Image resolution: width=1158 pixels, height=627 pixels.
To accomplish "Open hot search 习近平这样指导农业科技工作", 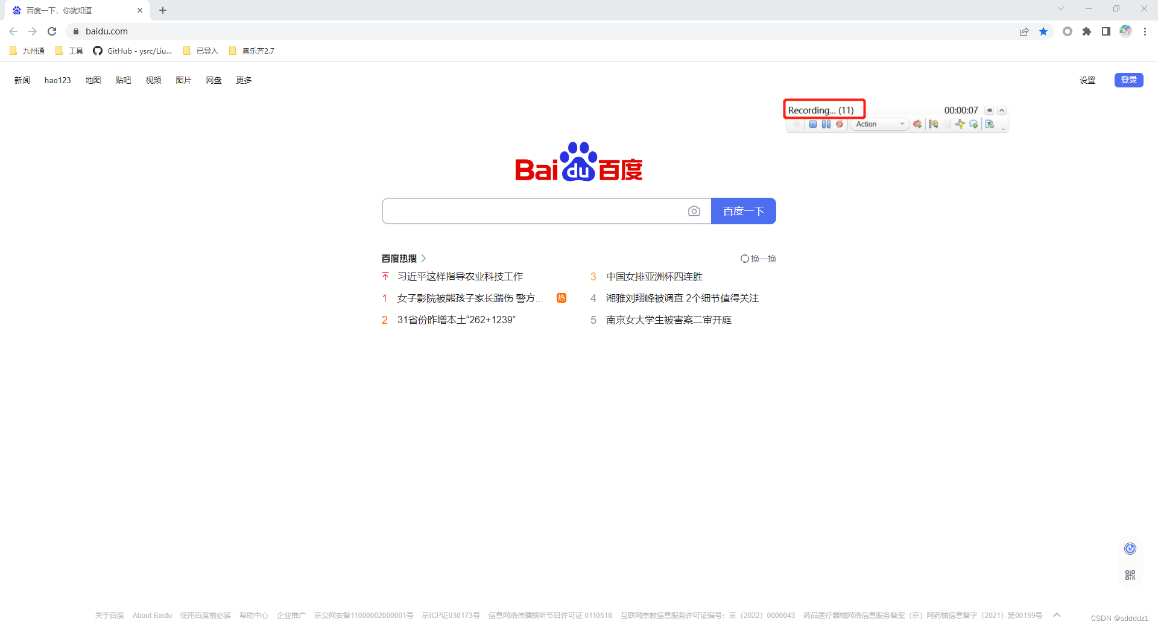I will click(460, 276).
